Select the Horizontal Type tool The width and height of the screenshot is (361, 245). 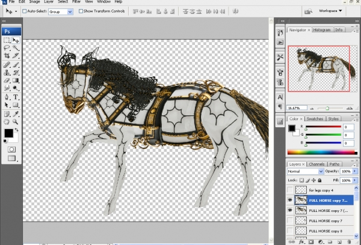16,97
